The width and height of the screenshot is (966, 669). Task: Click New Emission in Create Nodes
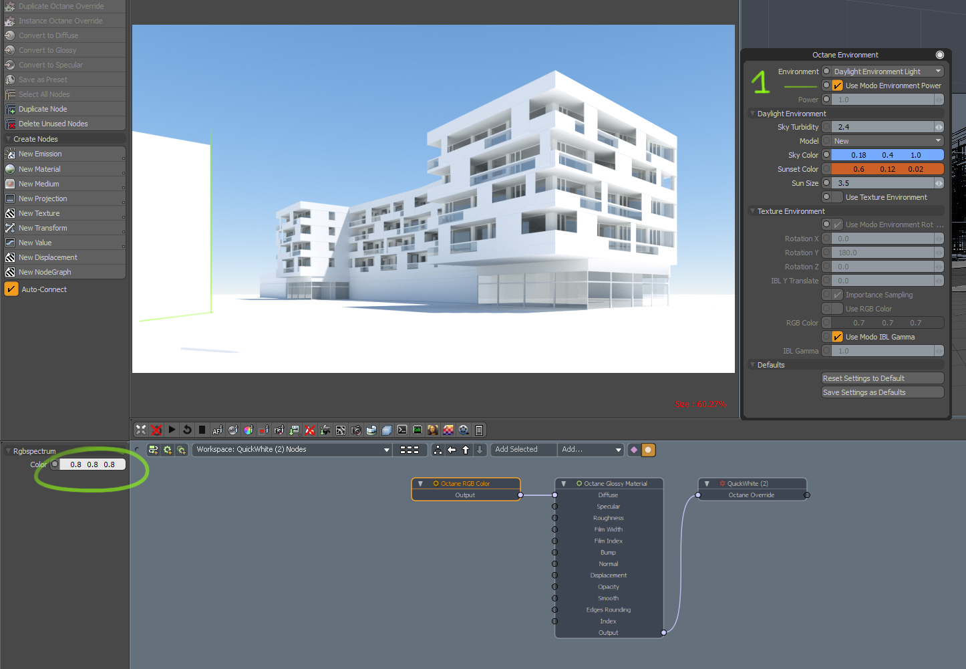pos(65,154)
